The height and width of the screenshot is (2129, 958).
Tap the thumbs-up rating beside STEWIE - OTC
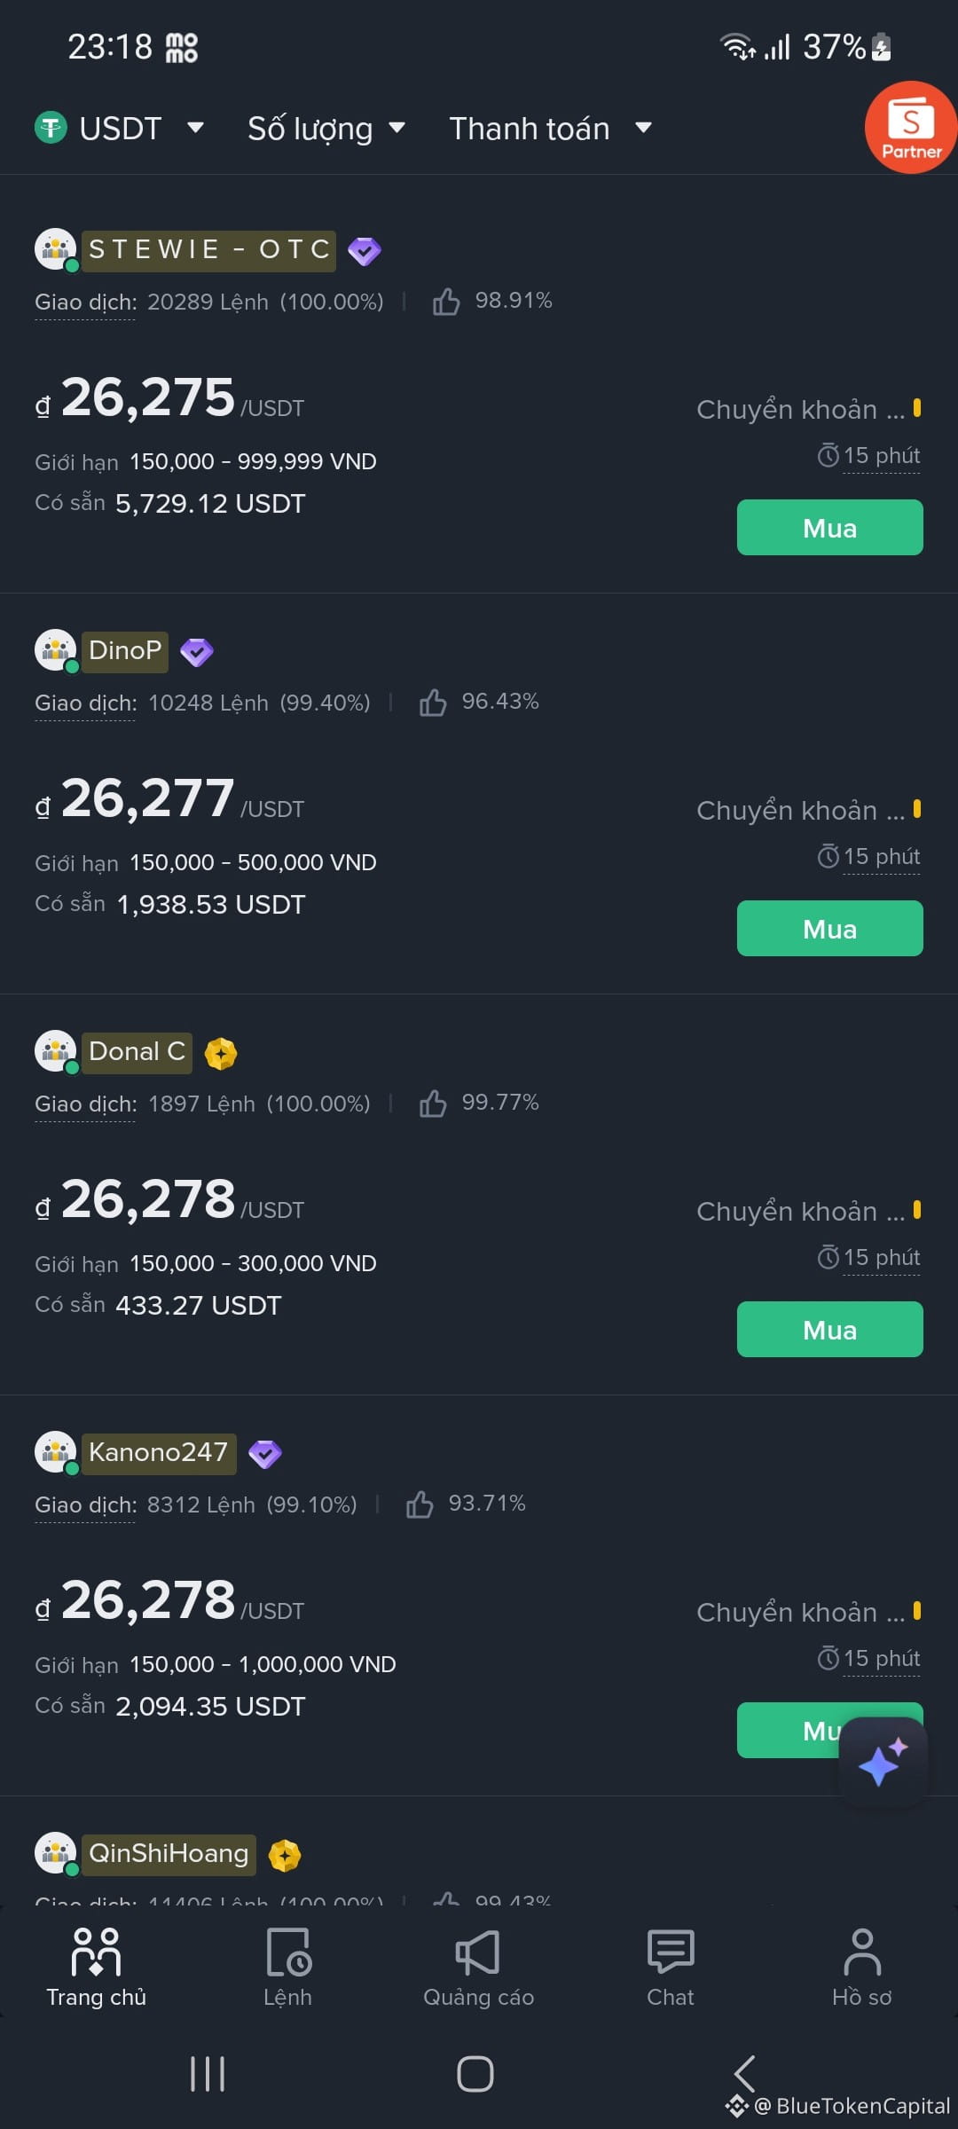click(446, 302)
